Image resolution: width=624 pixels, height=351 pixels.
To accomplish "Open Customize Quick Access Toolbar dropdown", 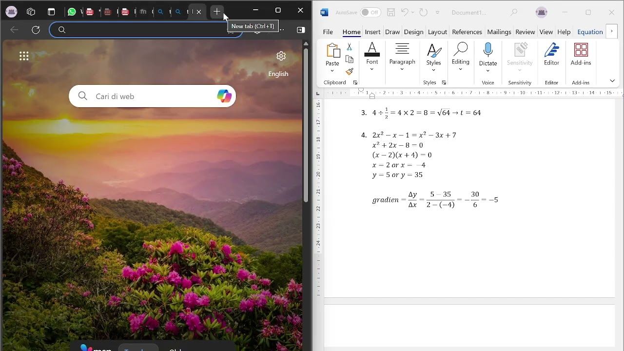I will (437, 13).
